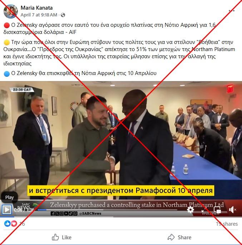Click the blue thumbs-up reaction icon
Viewport: 242px width, 245px height.
pos(7,224)
